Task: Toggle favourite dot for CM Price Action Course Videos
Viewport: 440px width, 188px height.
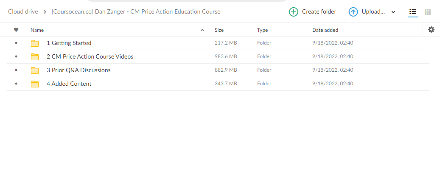Action: [16, 57]
